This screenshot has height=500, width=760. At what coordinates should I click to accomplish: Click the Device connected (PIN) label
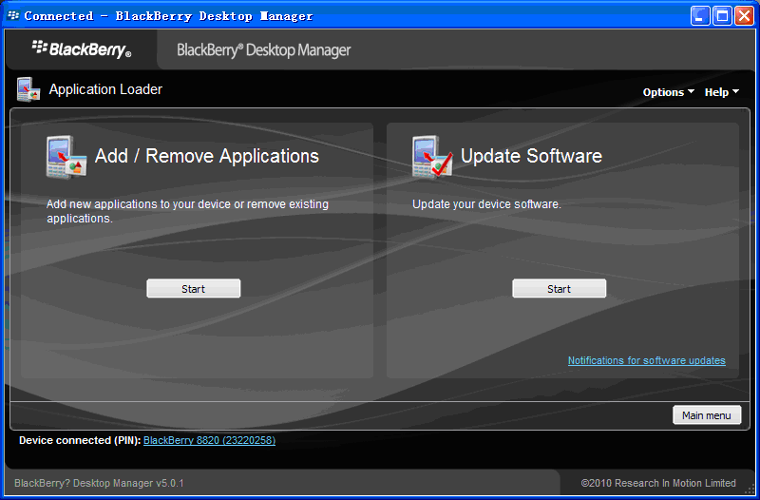80,440
